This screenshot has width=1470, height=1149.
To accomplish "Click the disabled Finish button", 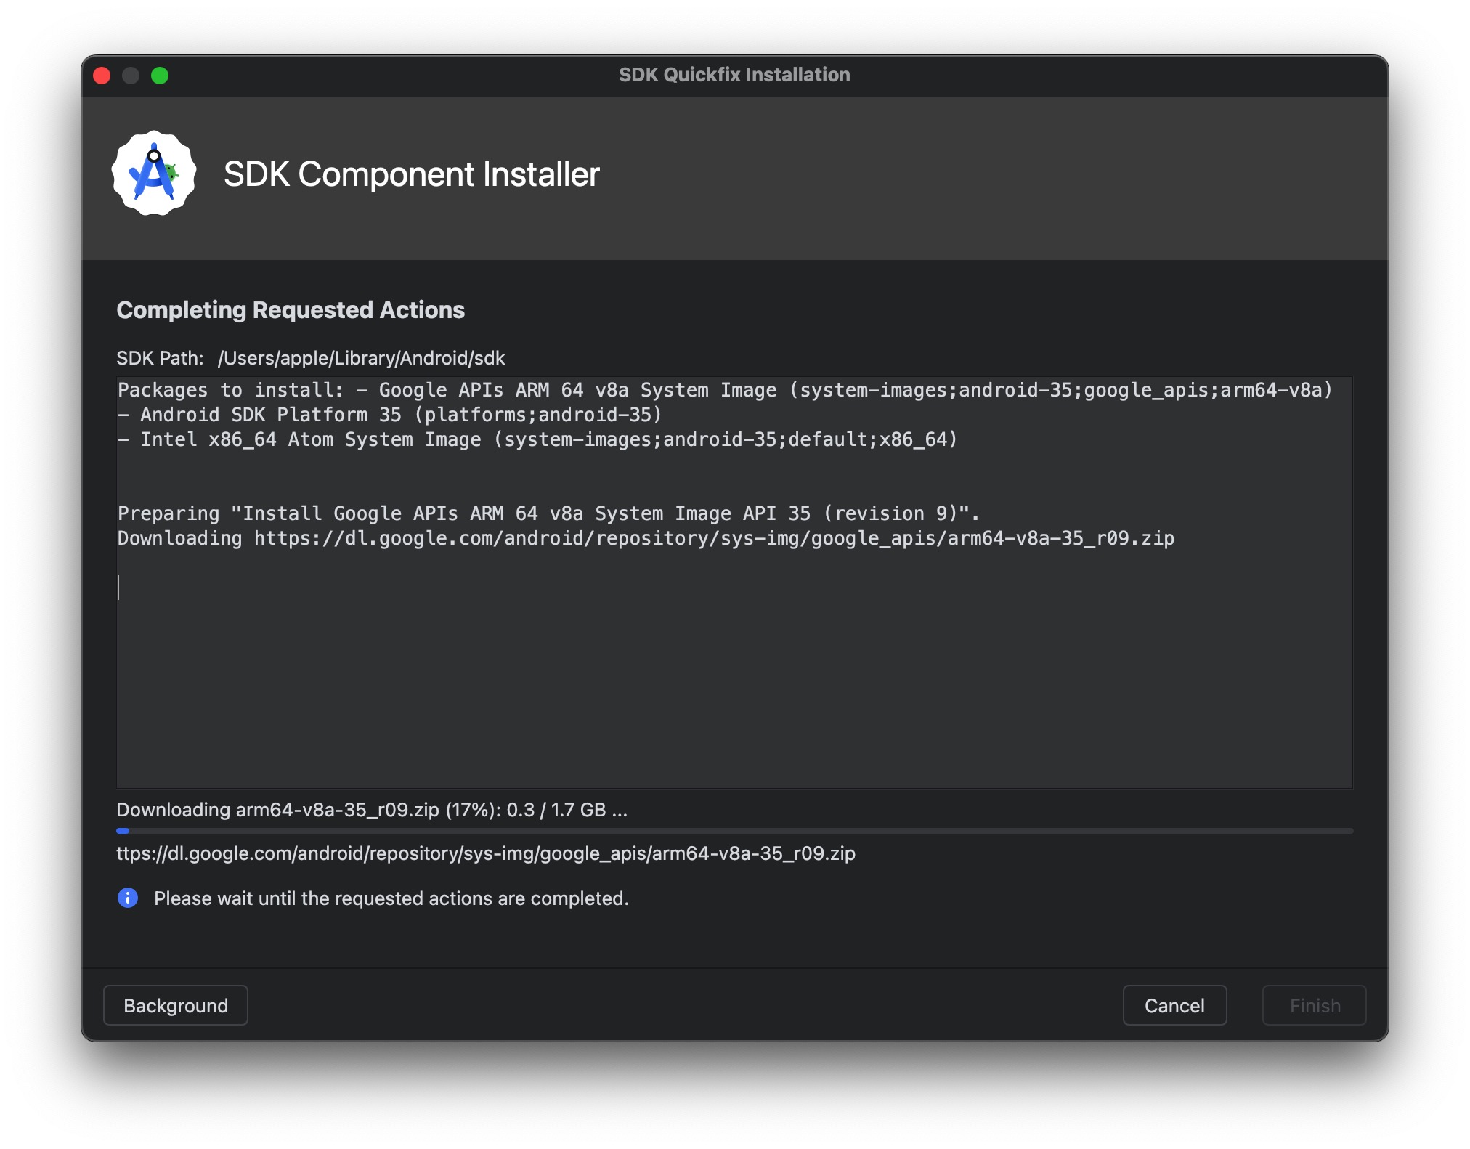I will coord(1314,1005).
